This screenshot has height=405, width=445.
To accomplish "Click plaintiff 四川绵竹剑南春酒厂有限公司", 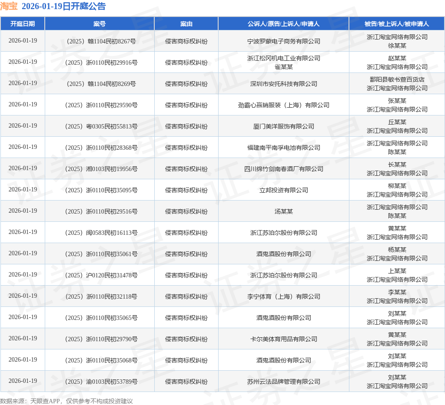I will (x=283, y=169).
